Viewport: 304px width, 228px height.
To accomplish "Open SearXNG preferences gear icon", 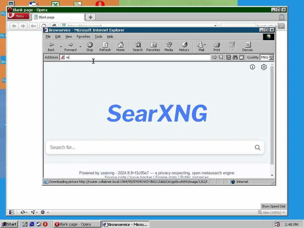I will click(264, 67).
